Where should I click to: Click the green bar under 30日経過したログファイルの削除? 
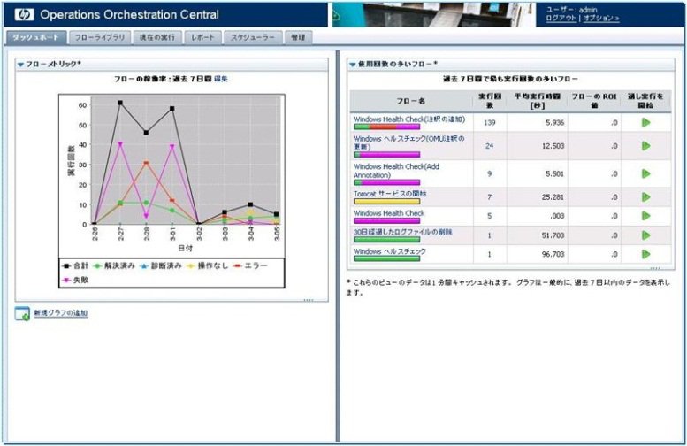387,240
